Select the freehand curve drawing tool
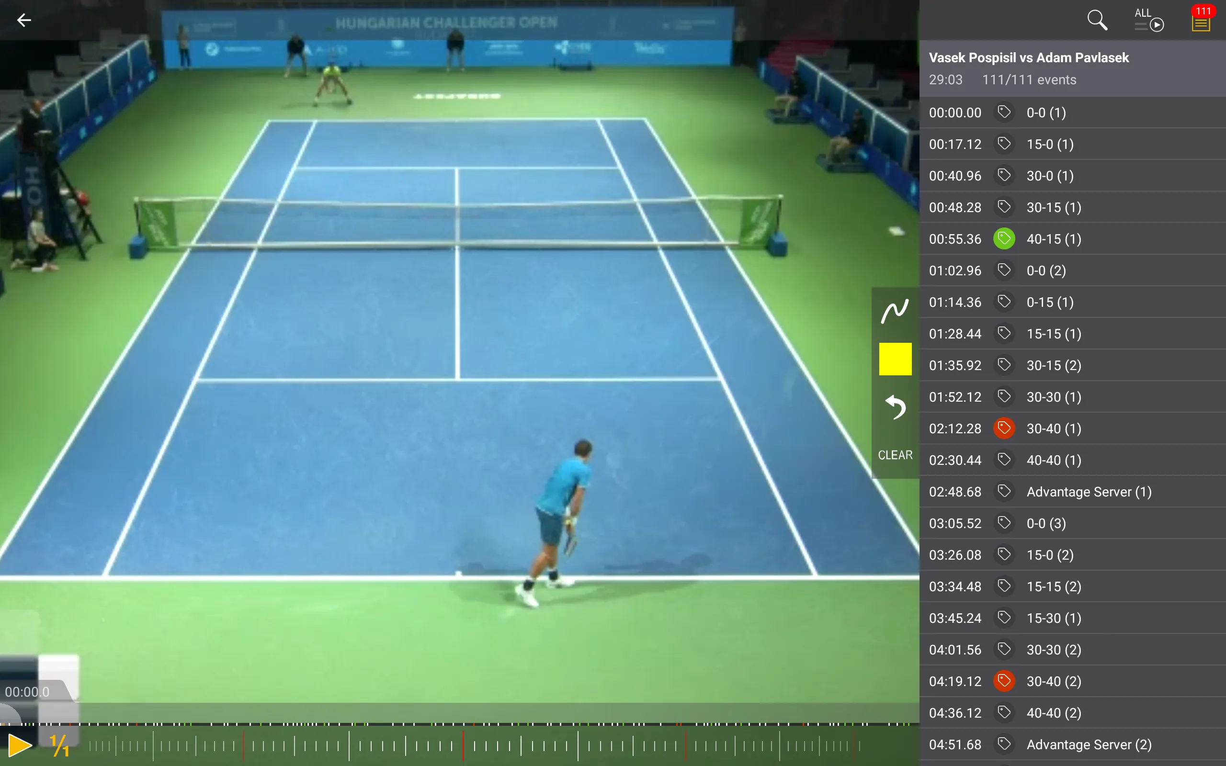 895,311
